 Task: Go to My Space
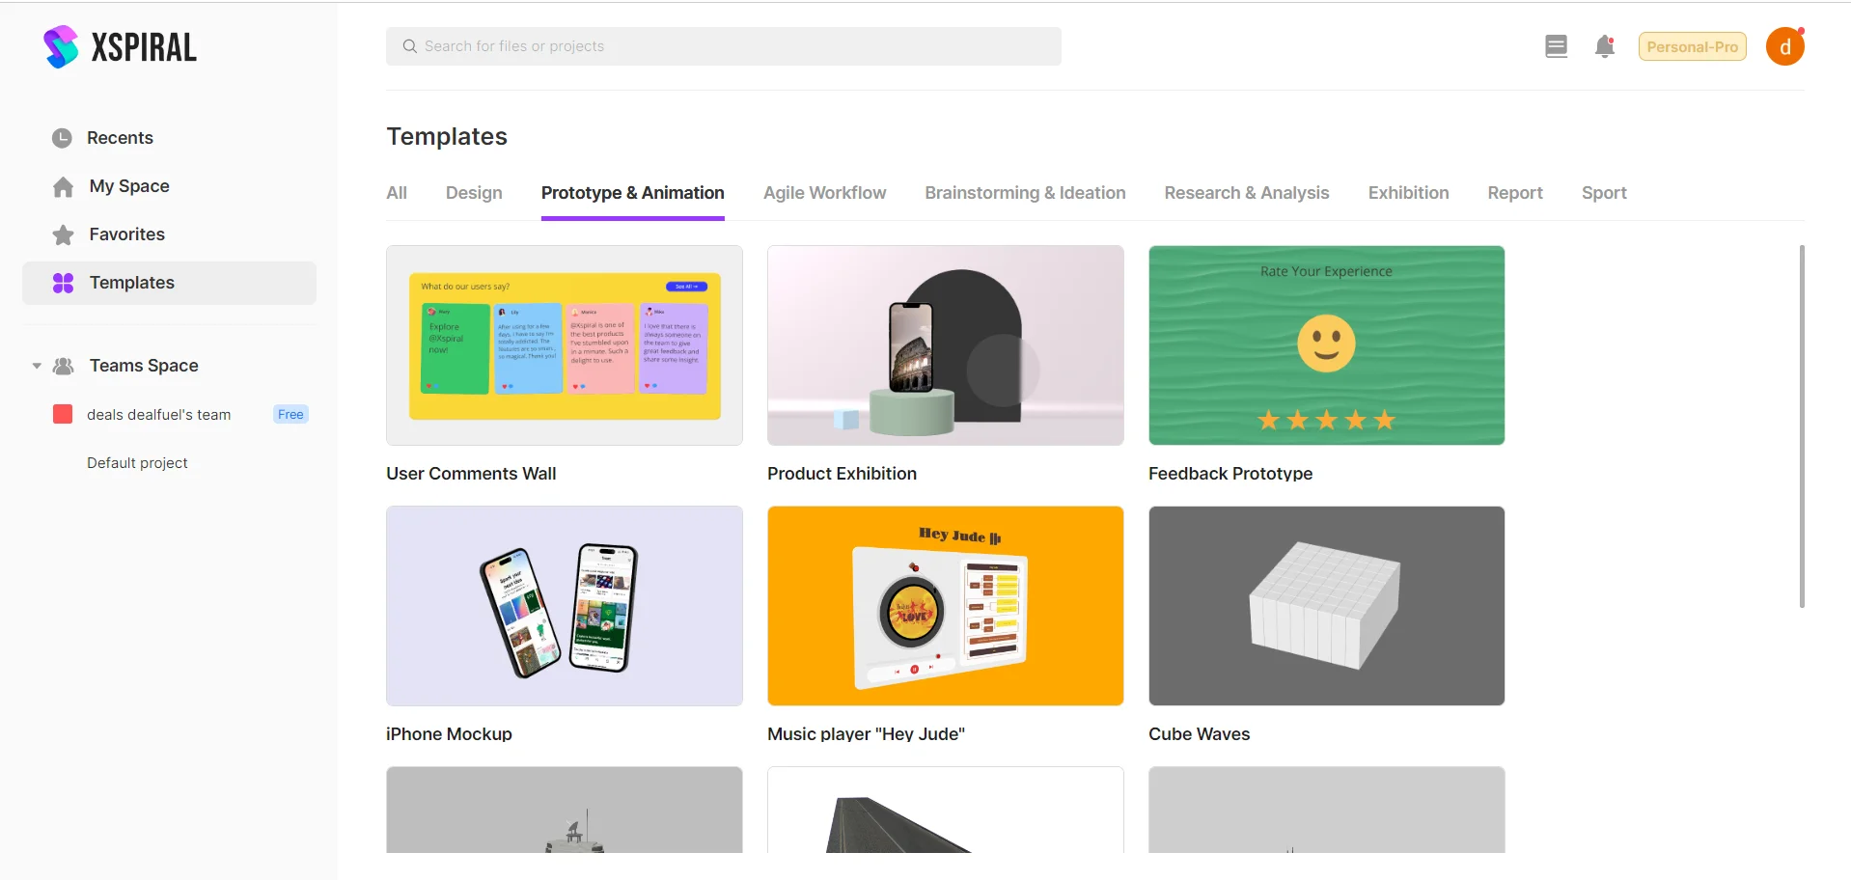click(x=169, y=186)
